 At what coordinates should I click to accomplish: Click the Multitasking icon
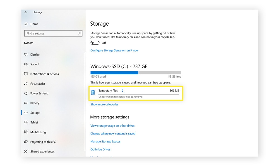26,132
